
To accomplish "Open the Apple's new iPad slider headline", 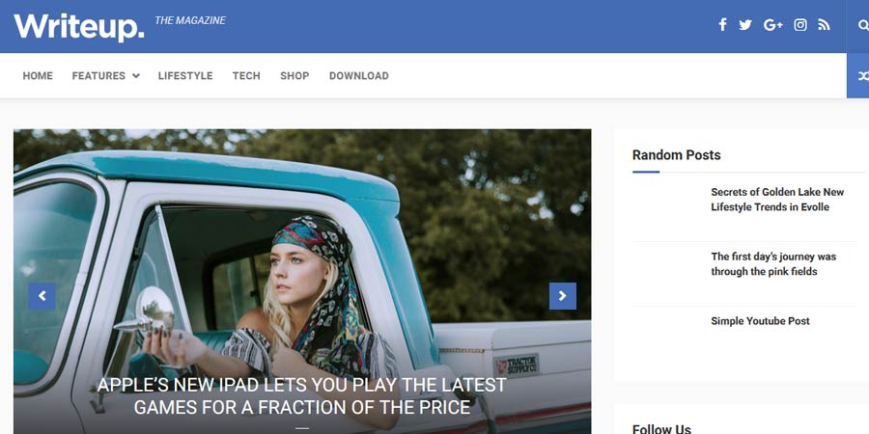I will (302, 396).
